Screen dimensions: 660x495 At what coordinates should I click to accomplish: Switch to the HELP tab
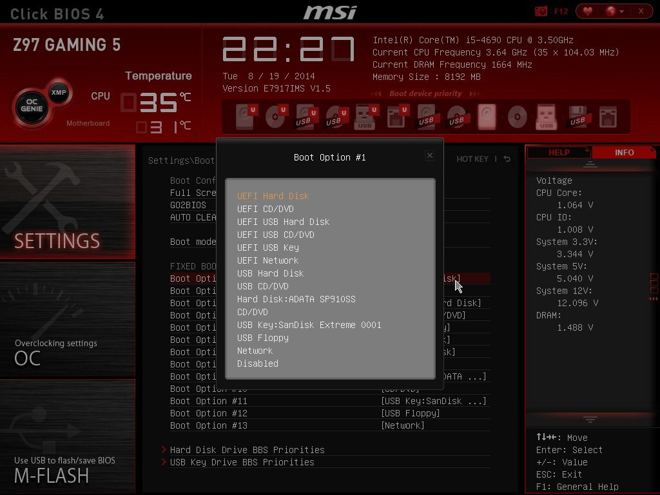tap(559, 152)
